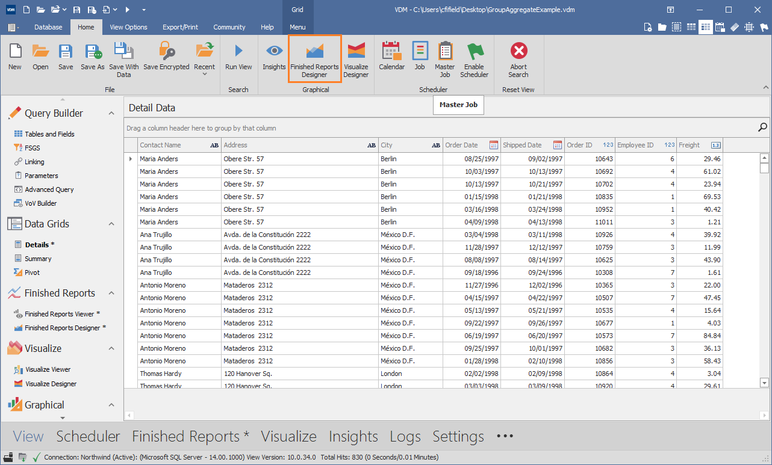Click the eraser icon in title bar toolbar
Screen dimensions: 772x465
[735, 27]
